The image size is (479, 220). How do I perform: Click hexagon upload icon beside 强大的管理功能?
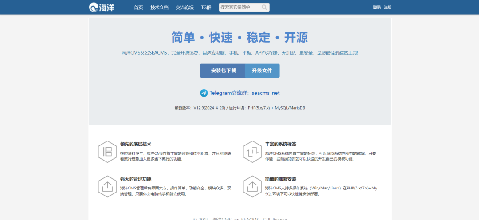click(x=107, y=186)
